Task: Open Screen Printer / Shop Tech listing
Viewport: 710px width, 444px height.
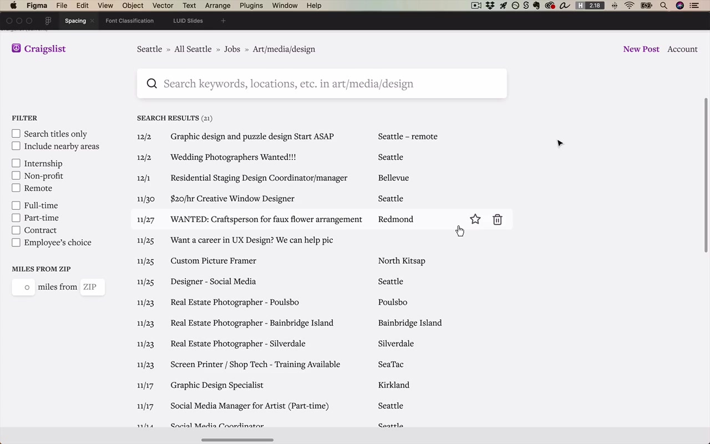Action: pyautogui.click(x=255, y=365)
